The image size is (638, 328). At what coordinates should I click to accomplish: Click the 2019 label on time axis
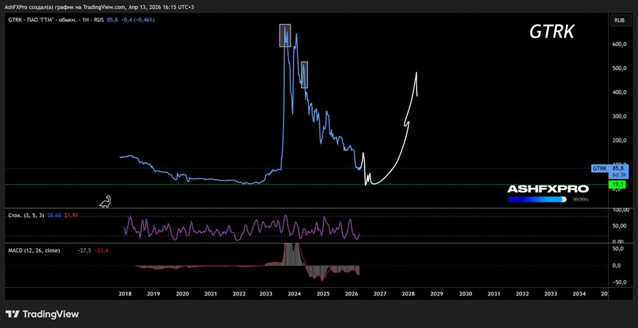153,294
